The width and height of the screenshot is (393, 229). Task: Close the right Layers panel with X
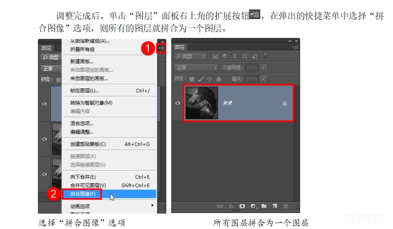click(x=296, y=41)
